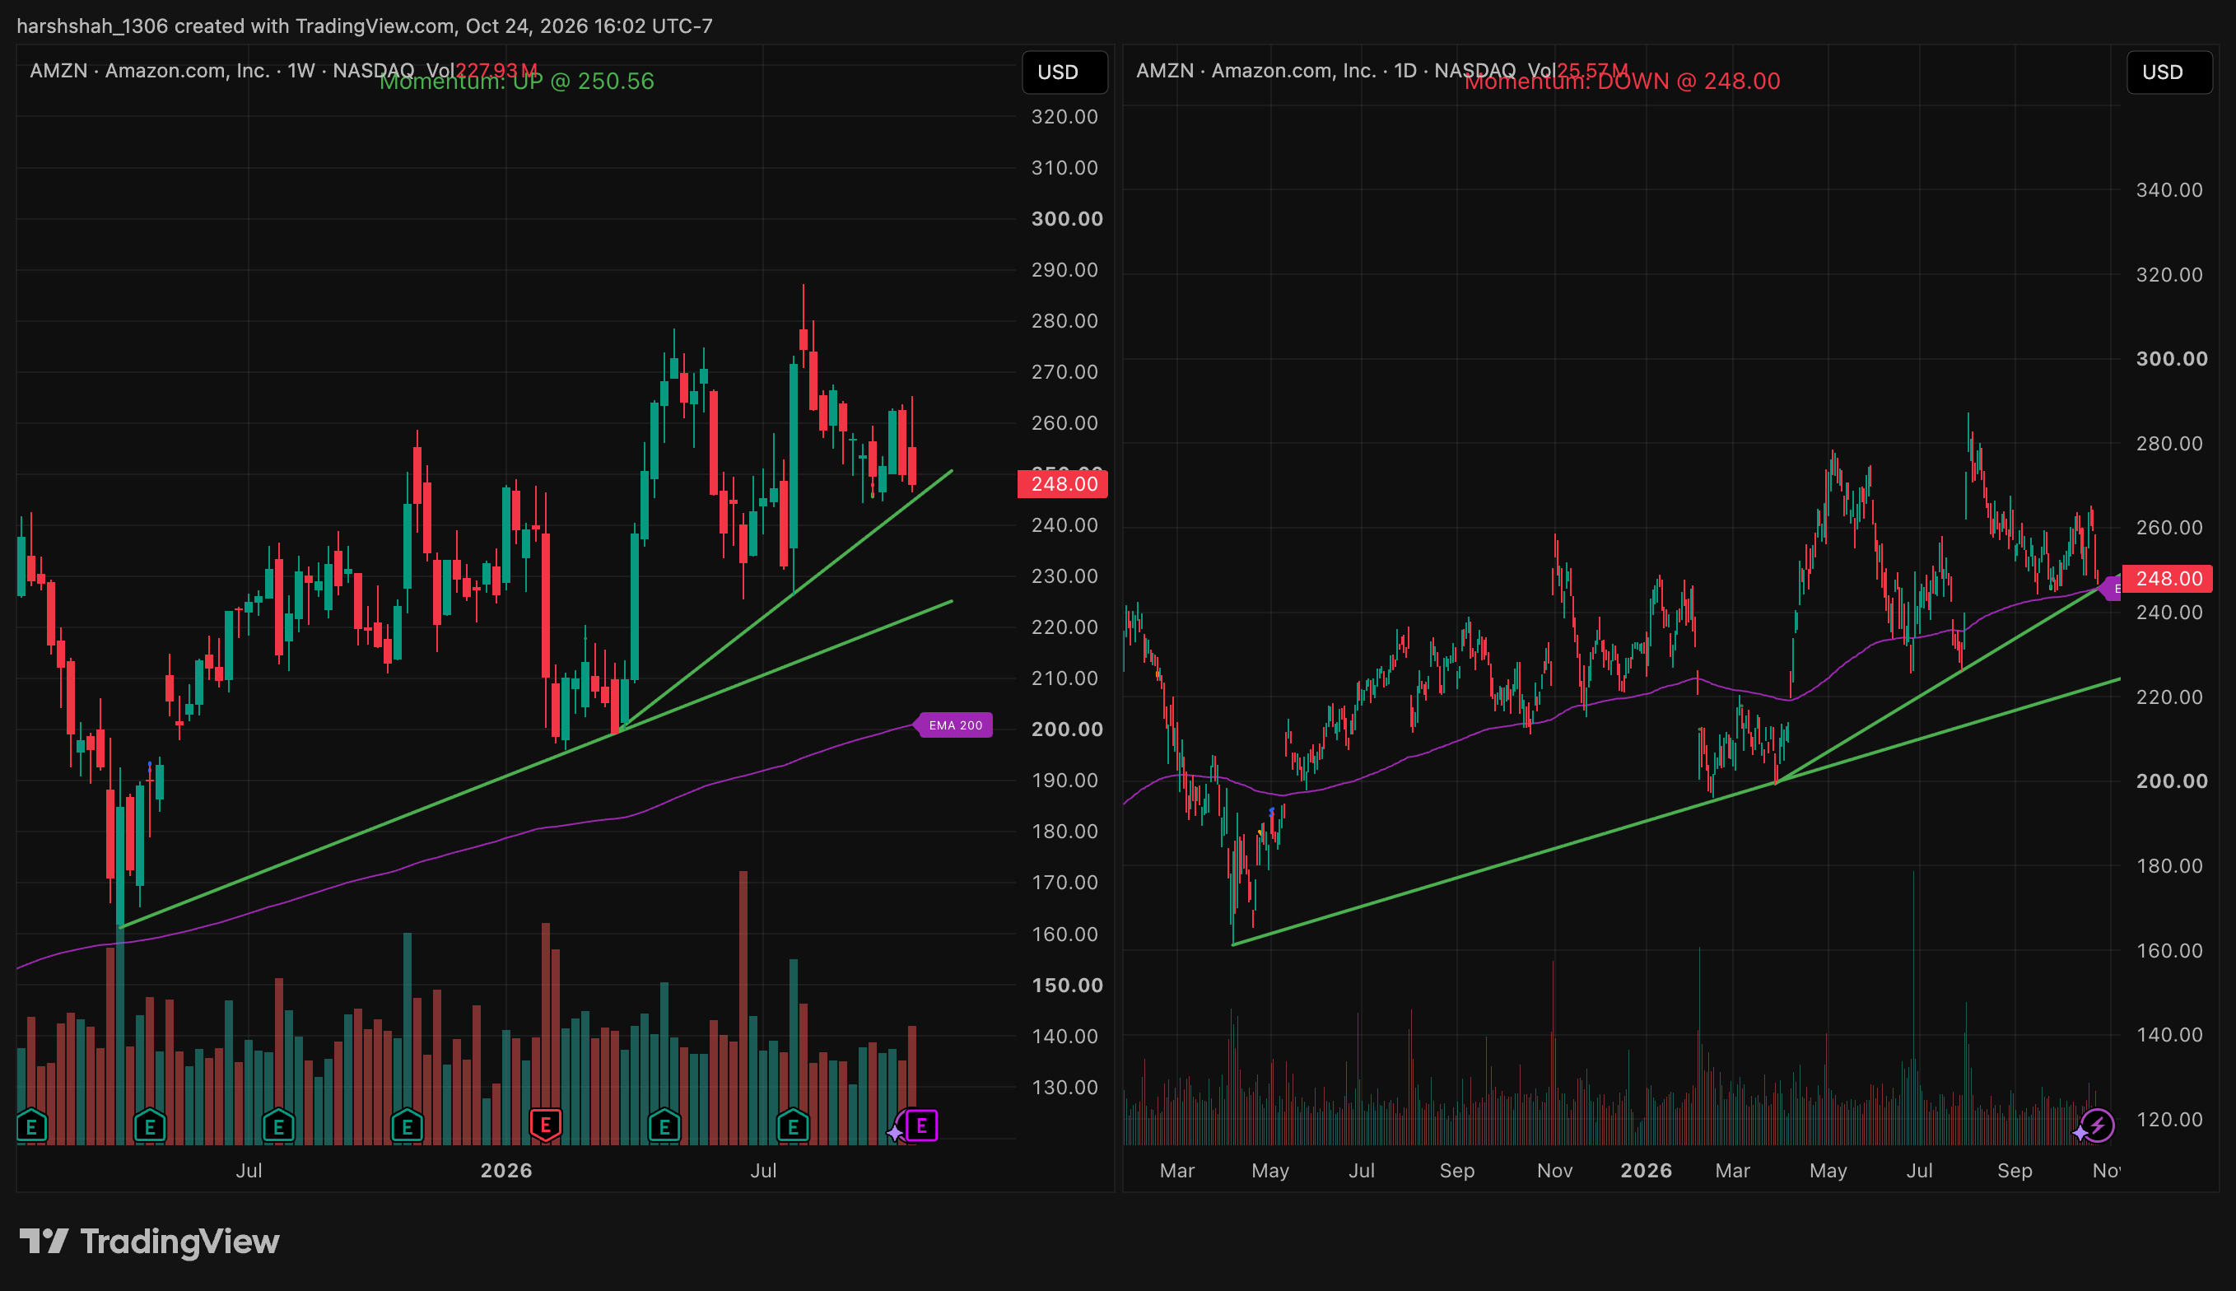Click the EMA 200 label on weekly chart
Image resolution: width=2236 pixels, height=1291 pixels.
coord(955,725)
